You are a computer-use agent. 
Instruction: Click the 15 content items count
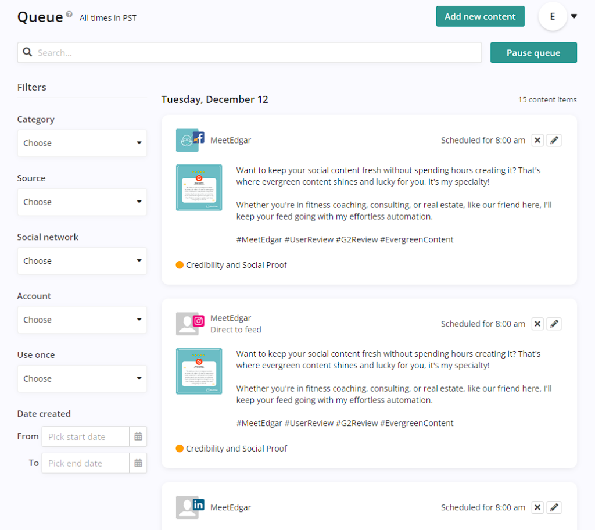[x=547, y=99]
